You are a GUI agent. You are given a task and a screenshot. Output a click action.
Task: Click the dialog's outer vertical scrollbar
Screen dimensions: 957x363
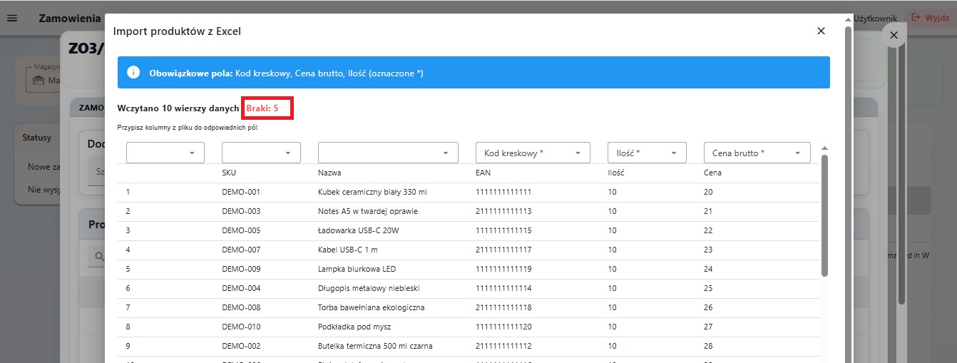point(848,194)
